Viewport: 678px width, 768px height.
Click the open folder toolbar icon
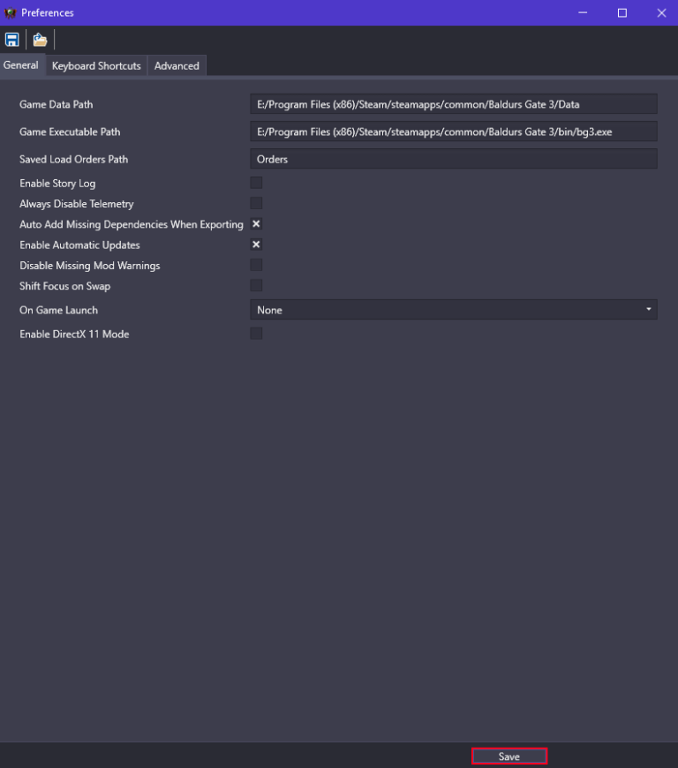40,40
